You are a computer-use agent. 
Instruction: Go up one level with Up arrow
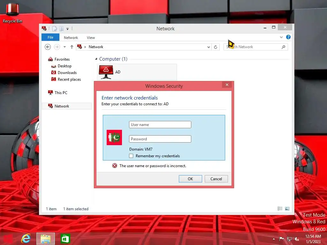click(x=72, y=47)
